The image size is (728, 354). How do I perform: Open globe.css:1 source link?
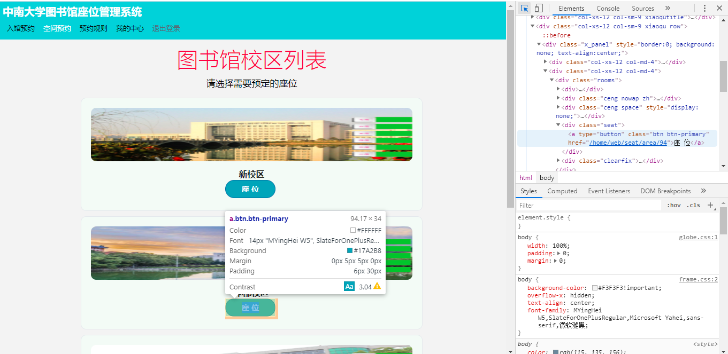[698, 237]
